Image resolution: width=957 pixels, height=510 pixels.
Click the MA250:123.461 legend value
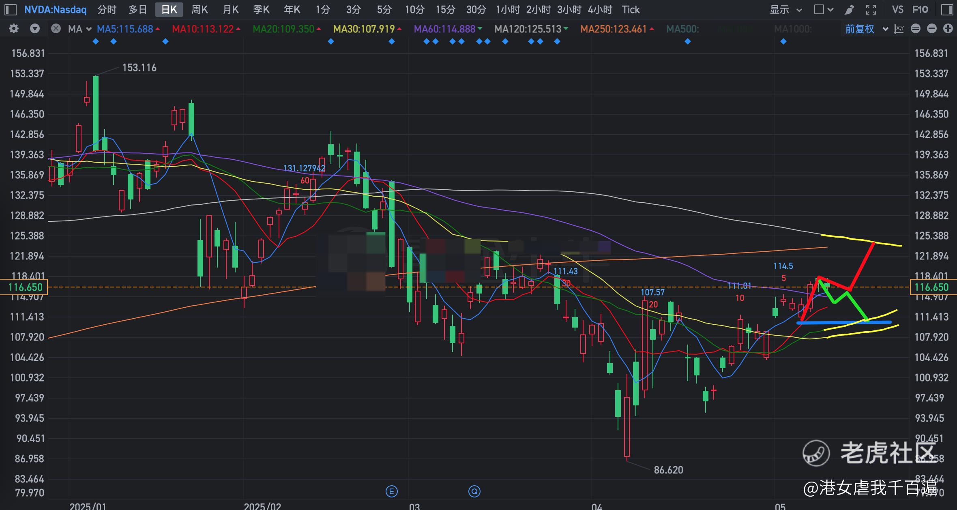click(x=614, y=29)
